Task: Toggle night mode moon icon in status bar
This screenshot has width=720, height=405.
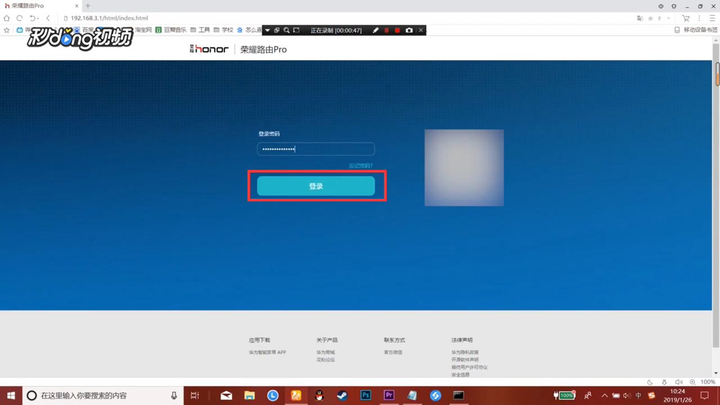Action: point(650,382)
